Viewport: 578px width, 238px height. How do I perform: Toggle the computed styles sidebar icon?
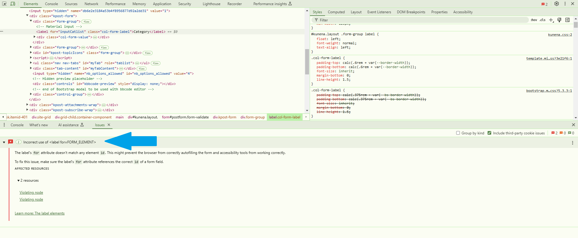tap(567, 20)
